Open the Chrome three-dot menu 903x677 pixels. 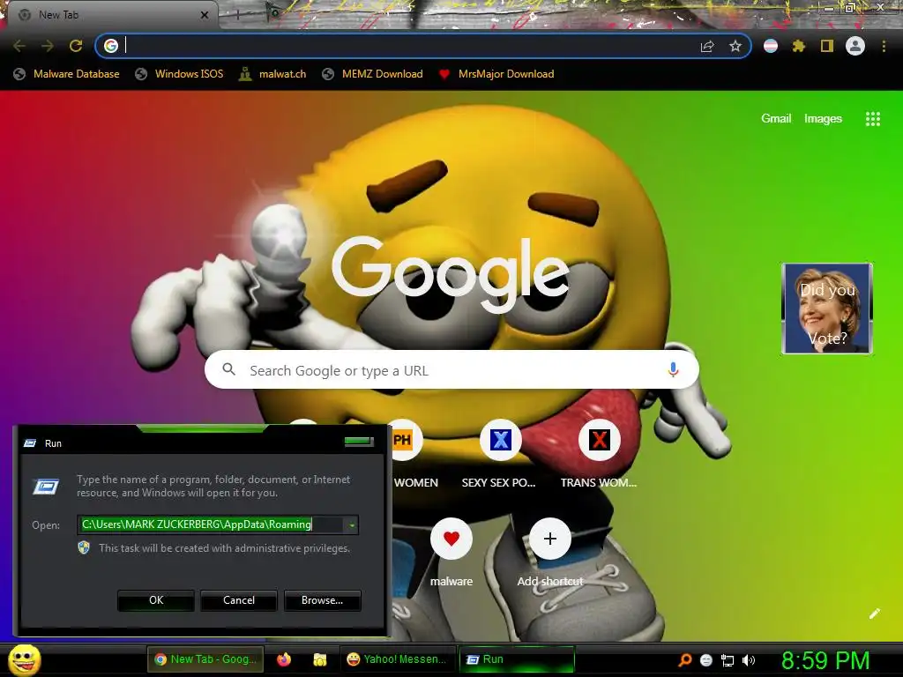[884, 46]
